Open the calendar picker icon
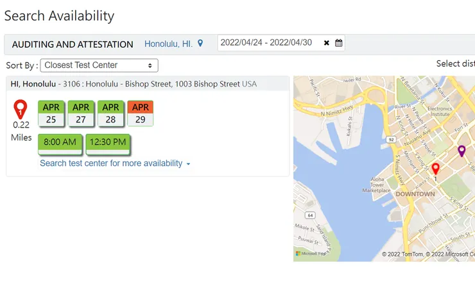This screenshot has height=300, width=475. (339, 43)
